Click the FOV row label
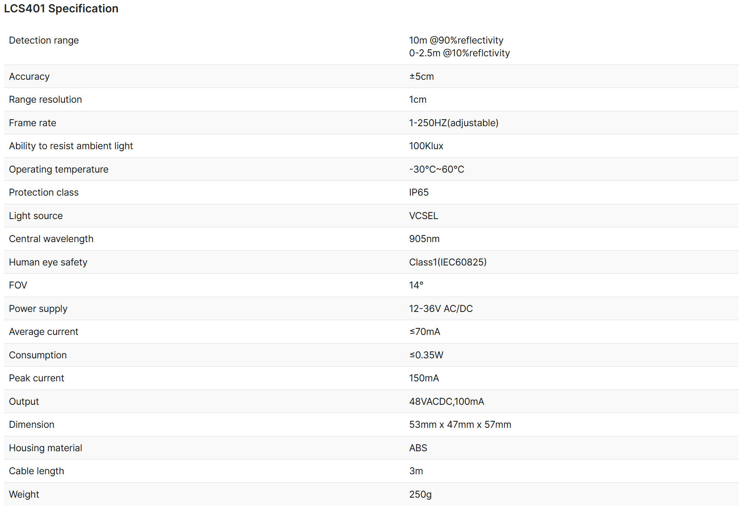 [18, 285]
